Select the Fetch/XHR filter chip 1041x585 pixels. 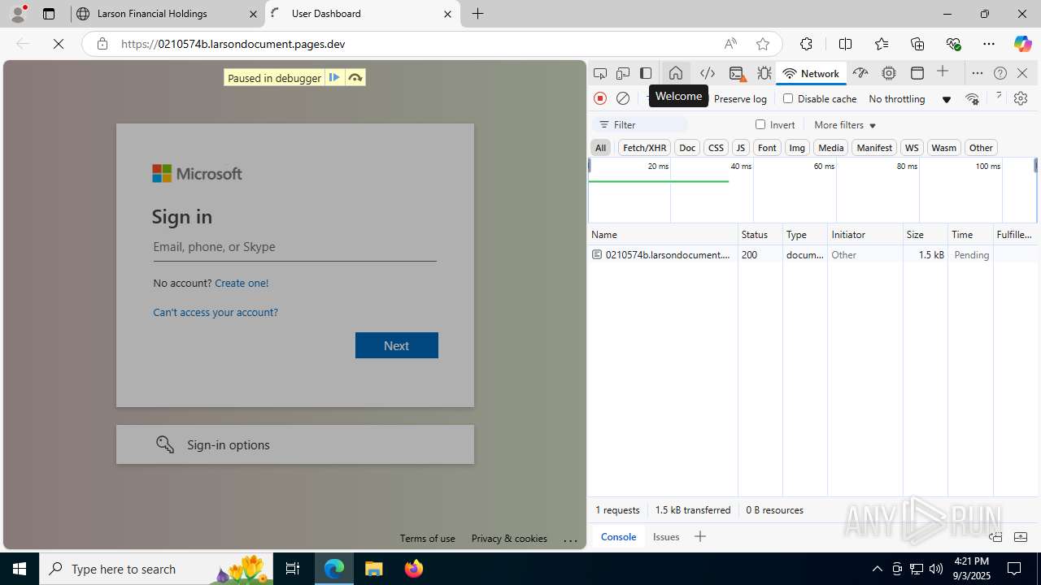click(644, 148)
